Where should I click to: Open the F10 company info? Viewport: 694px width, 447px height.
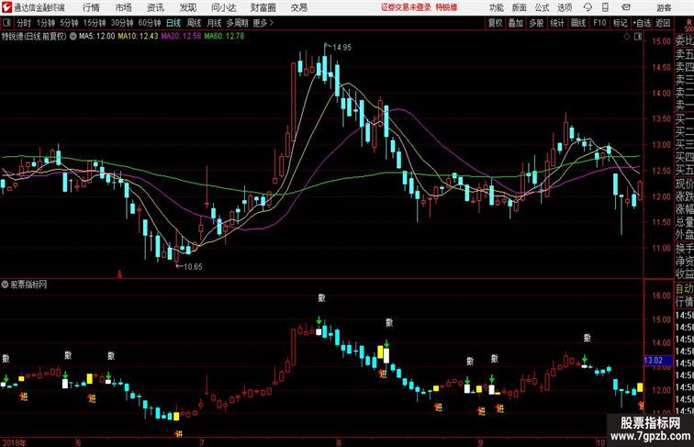[x=599, y=23]
